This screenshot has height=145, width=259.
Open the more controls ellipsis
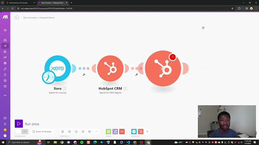96,131
